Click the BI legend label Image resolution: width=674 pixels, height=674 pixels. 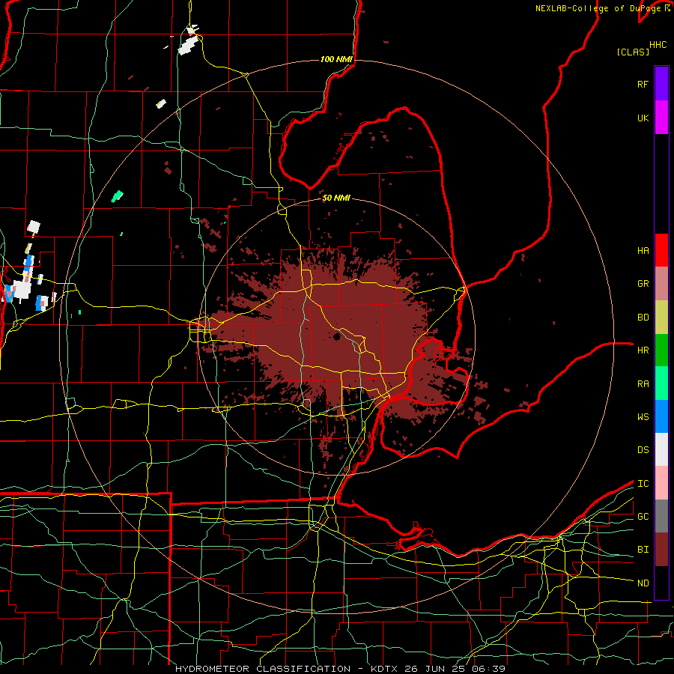click(643, 550)
